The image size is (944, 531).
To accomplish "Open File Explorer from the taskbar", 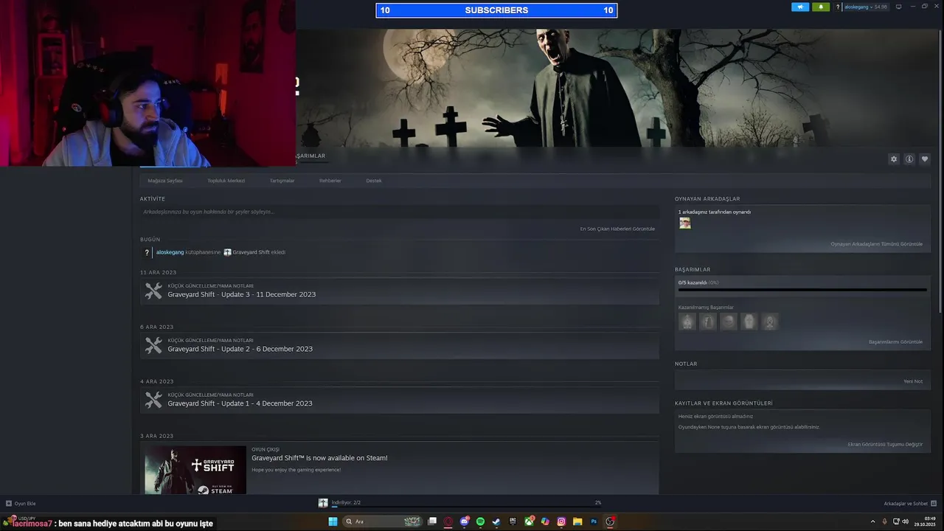I will 577,521.
